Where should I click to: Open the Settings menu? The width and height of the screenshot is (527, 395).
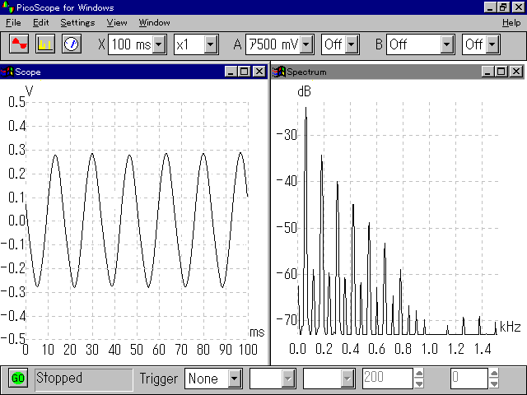[77, 22]
